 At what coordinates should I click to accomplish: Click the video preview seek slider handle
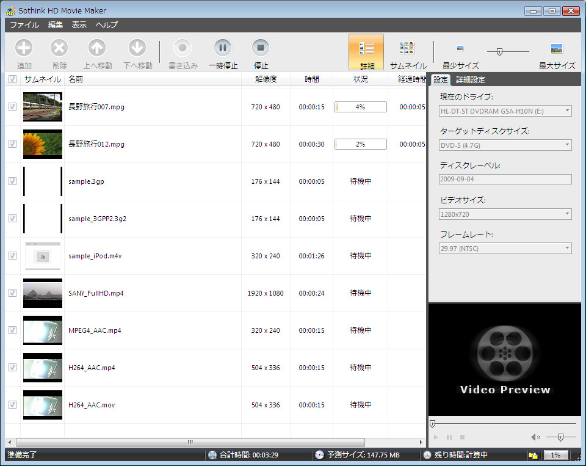(432, 424)
